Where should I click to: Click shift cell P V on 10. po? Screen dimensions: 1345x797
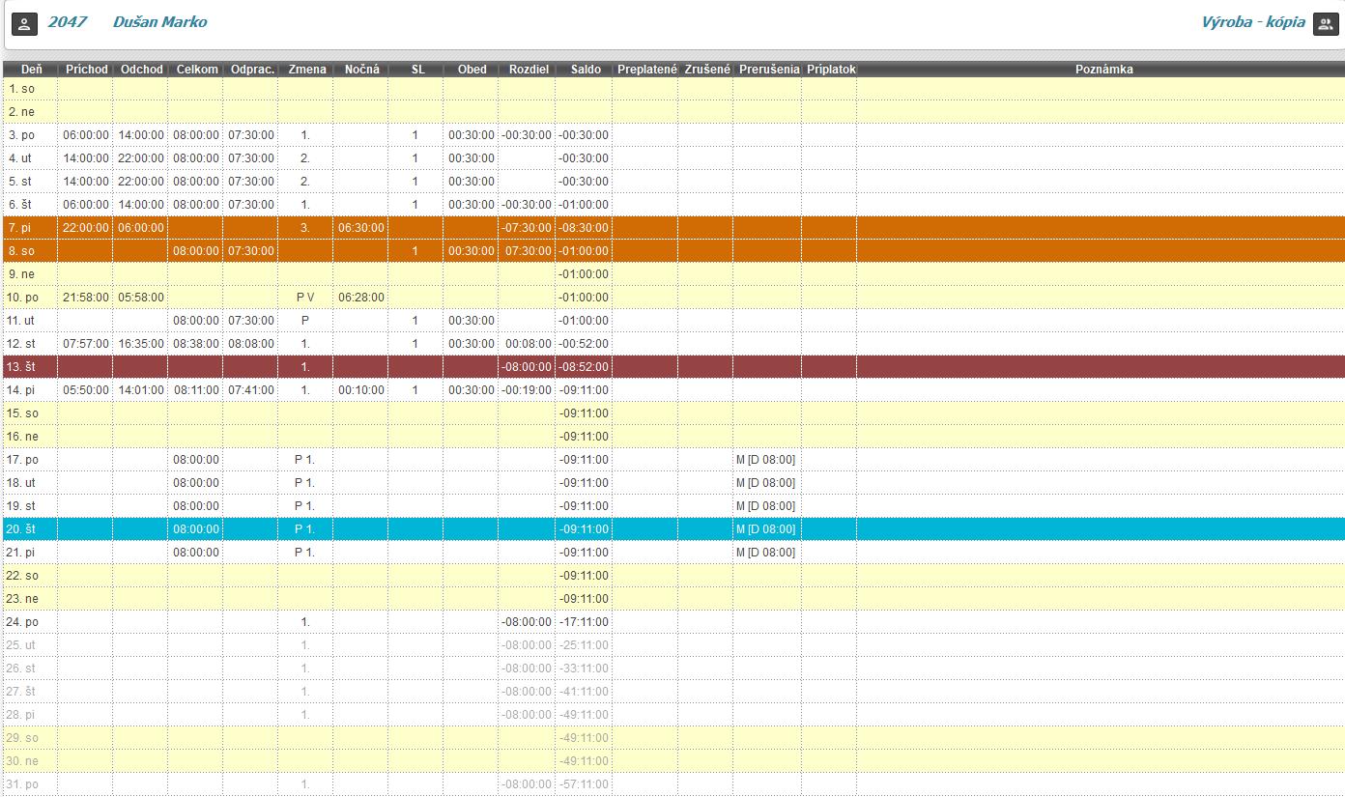click(x=305, y=298)
